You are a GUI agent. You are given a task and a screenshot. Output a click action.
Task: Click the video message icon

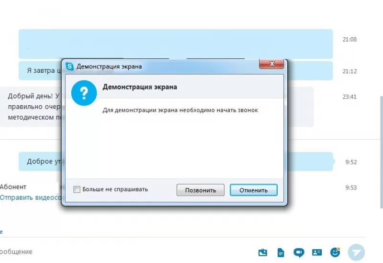(299, 252)
